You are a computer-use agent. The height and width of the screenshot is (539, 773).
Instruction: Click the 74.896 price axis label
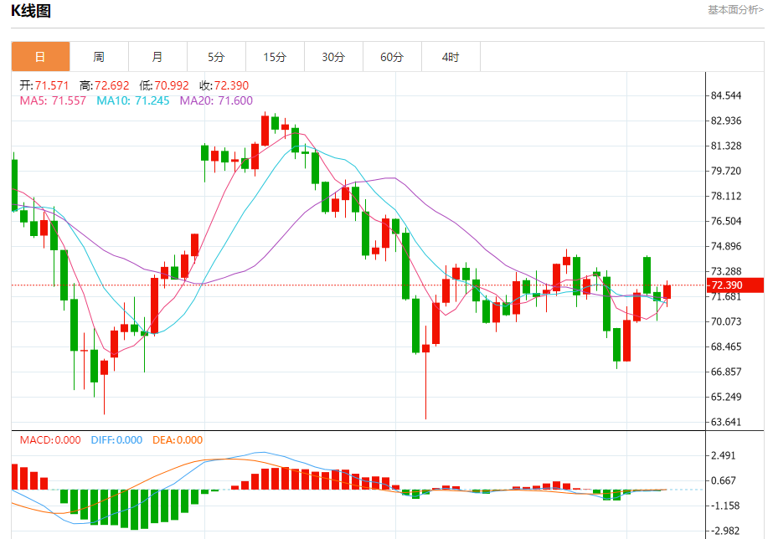(726, 246)
